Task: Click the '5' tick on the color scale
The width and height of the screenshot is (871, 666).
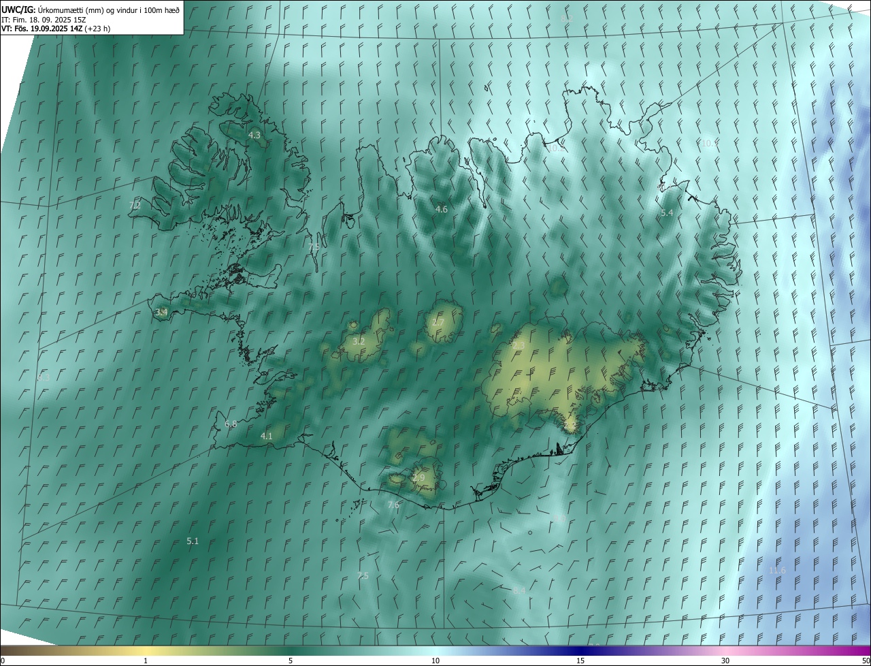Action: [291, 661]
